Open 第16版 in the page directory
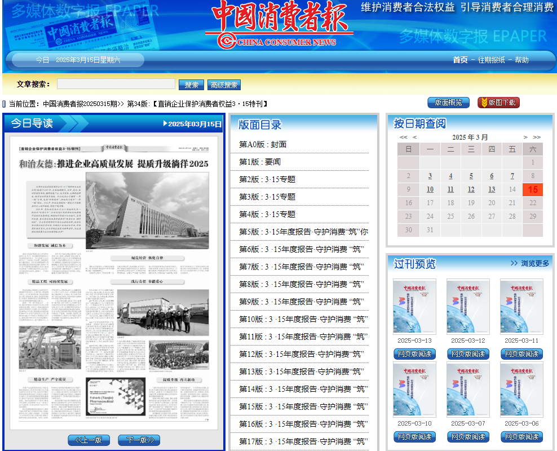 [304, 424]
